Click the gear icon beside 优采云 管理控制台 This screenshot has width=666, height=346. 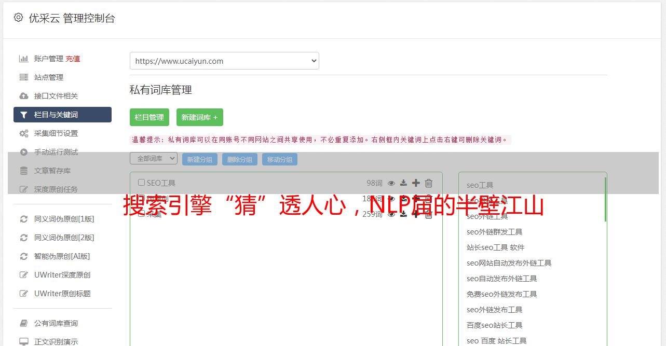tap(18, 18)
